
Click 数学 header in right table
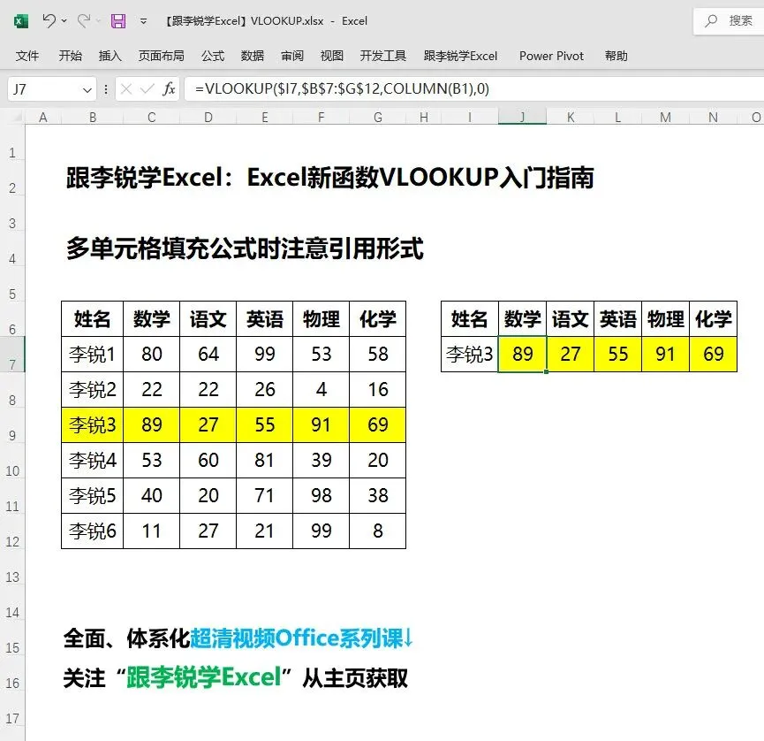522,319
